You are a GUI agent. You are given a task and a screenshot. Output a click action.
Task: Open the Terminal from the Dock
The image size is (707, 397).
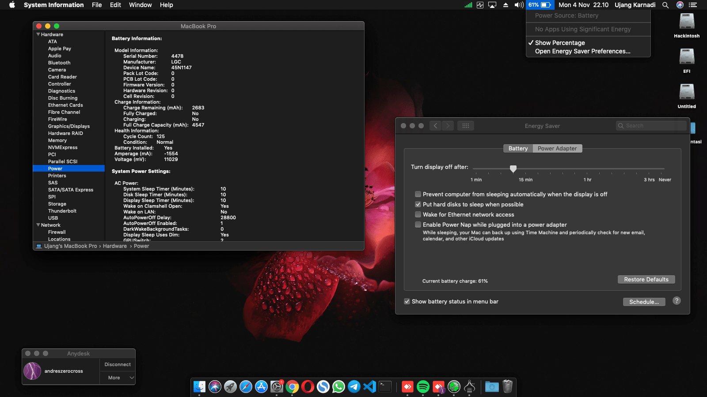point(385,387)
